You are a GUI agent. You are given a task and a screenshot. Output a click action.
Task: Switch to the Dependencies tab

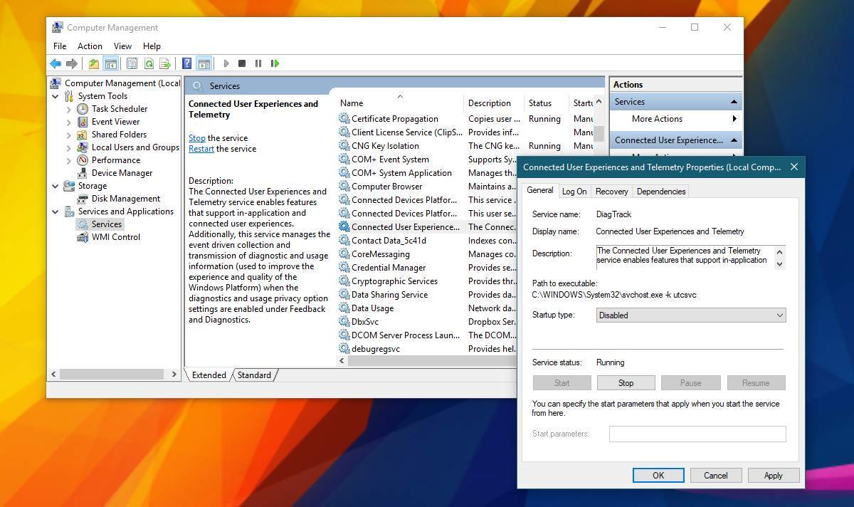661,192
